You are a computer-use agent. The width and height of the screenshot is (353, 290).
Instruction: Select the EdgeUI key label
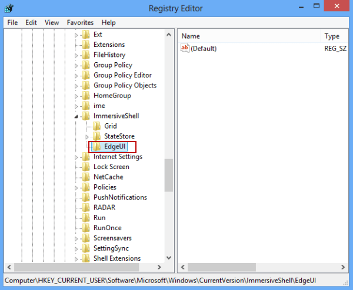115,146
